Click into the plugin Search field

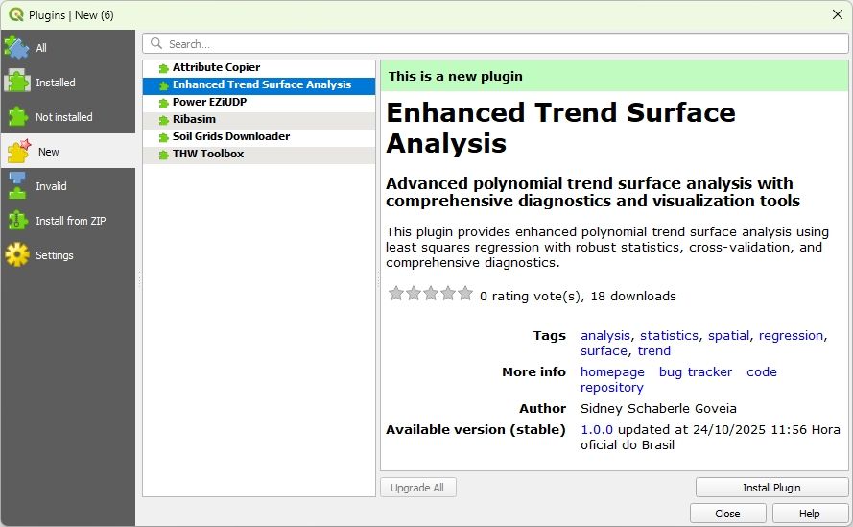496,43
